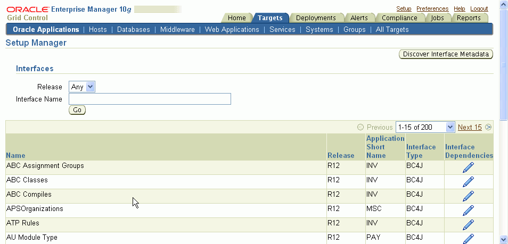
Task: Open the Deployments tab
Action: point(316,18)
